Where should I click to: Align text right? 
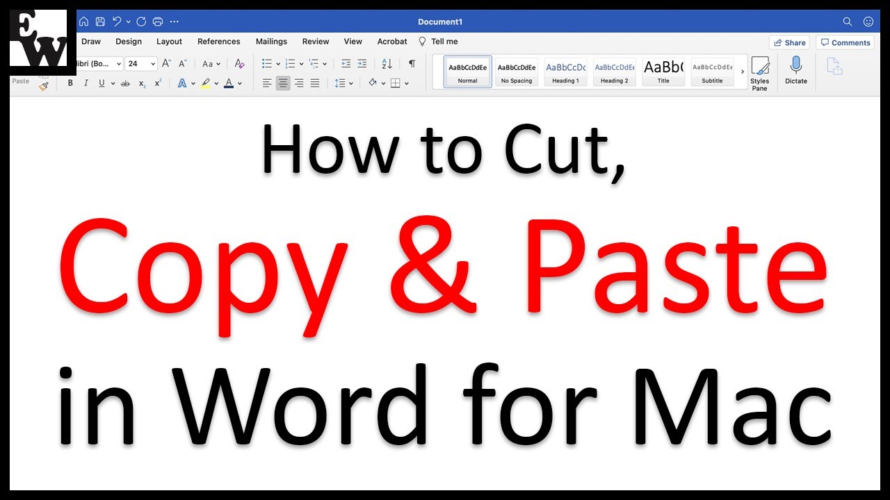[299, 83]
